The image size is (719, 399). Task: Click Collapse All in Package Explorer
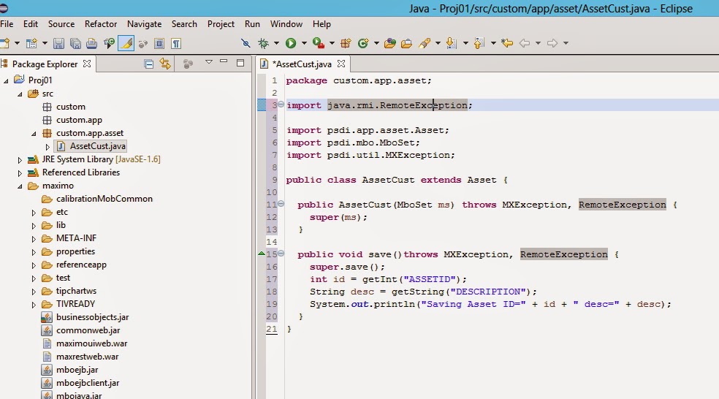(148, 64)
